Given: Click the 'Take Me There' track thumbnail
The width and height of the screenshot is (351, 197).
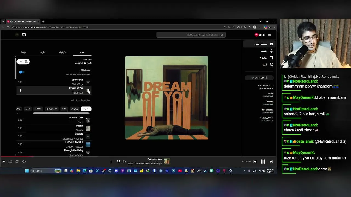Looking at the screenshot, I should pyautogui.click(x=88, y=120).
